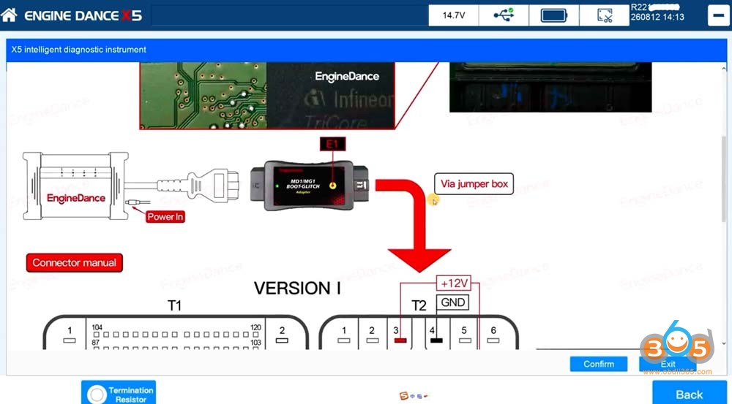Take a screenshot with the scissors icon
The height and width of the screenshot is (404, 732).
point(605,15)
